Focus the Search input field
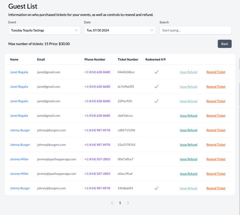Image resolution: width=240 pixels, height=215 pixels. coord(195,30)
